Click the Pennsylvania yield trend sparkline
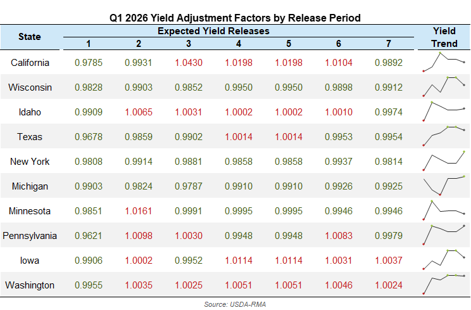Viewport: 471px width, 310px height. (444, 235)
